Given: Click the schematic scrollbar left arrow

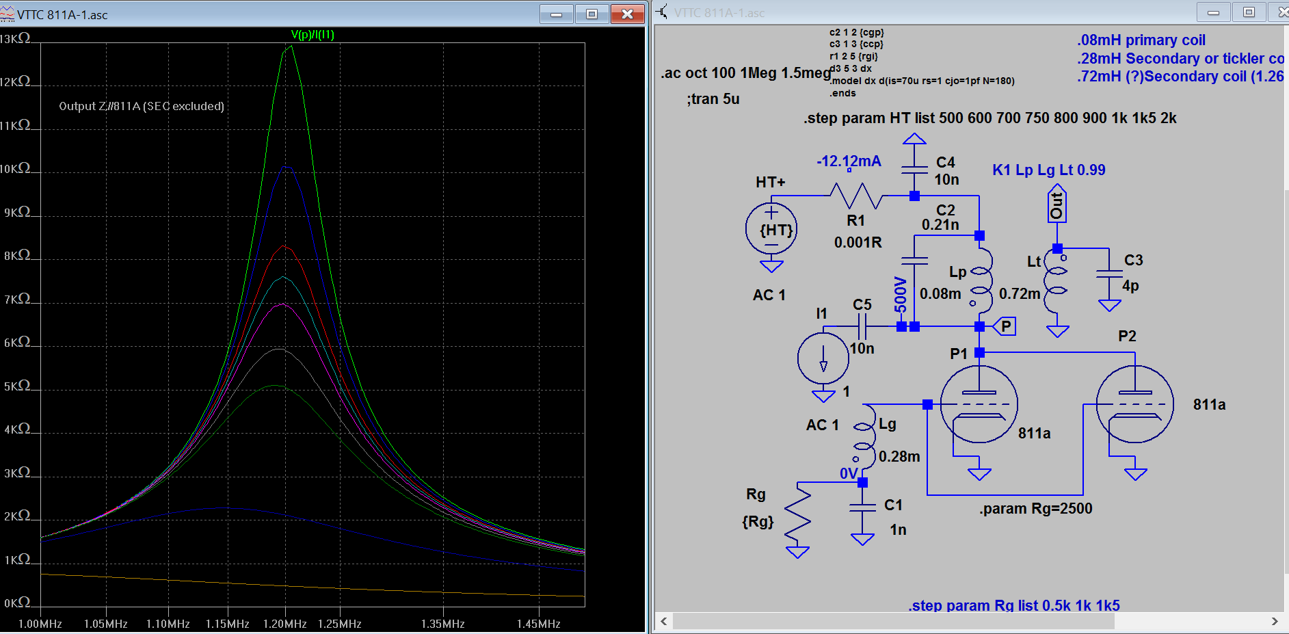Looking at the screenshot, I should tap(663, 621).
